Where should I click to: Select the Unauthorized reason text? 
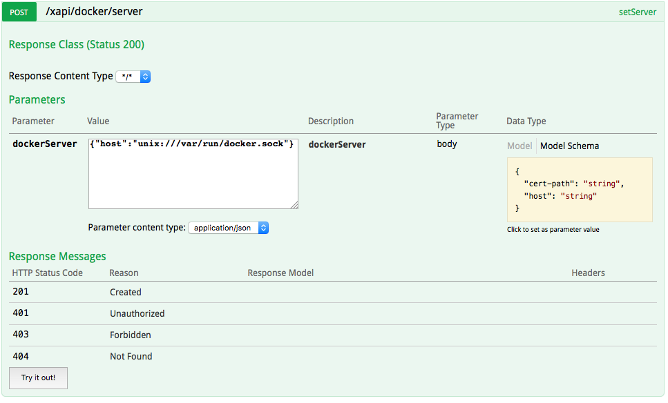(137, 313)
